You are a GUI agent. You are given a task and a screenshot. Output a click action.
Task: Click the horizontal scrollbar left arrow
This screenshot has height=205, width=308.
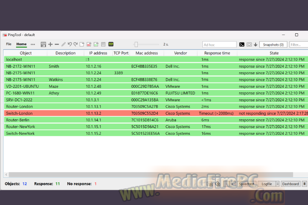[6, 174]
